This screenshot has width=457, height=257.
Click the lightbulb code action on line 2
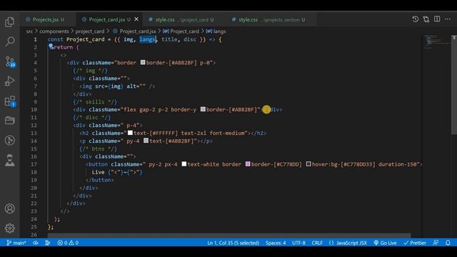51,46
